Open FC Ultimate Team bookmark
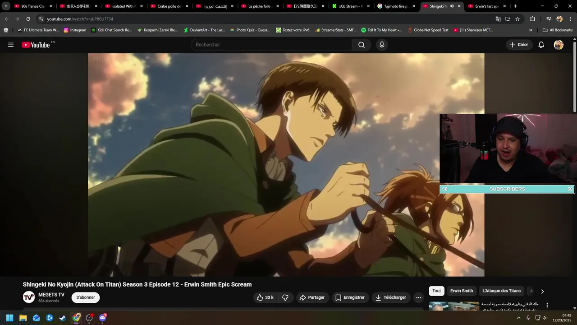The image size is (577, 325). tap(38, 30)
